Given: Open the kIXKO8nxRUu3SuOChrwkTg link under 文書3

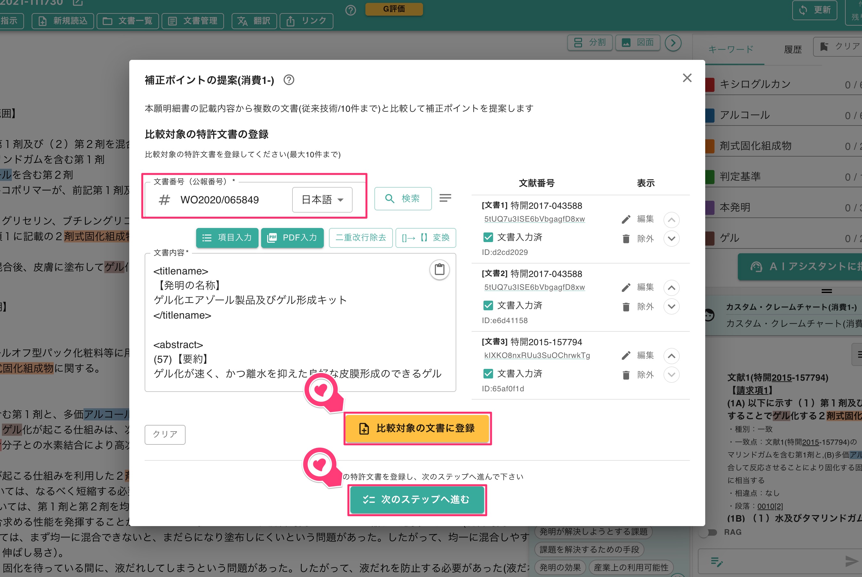Looking at the screenshot, I should click(537, 355).
